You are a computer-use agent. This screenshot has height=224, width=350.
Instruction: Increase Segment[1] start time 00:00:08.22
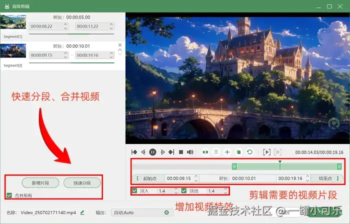(x=65, y=24)
